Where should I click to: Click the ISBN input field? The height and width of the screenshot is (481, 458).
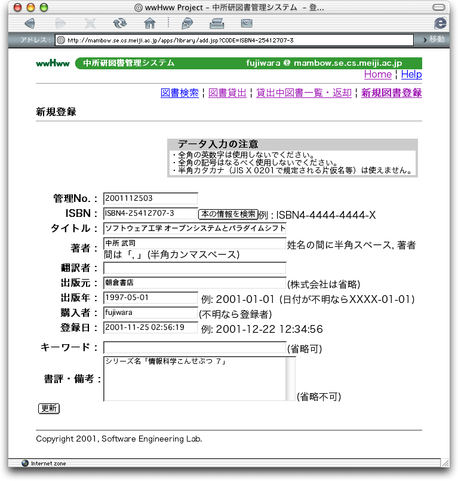click(x=150, y=213)
